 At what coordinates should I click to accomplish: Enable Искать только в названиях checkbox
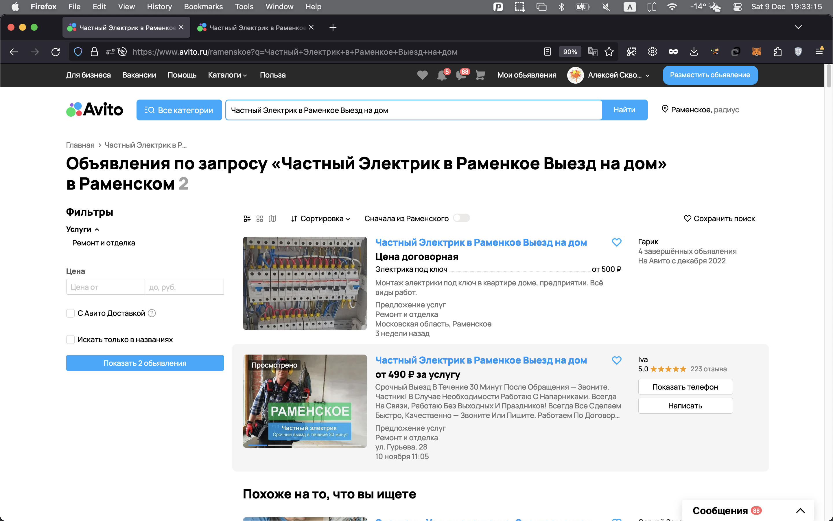pos(70,340)
